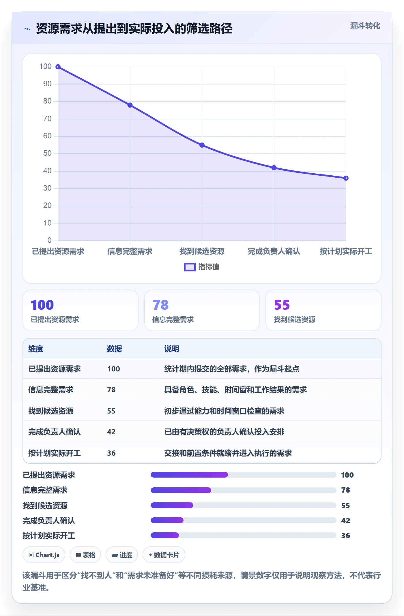This screenshot has height=616, width=404.
Task: Toggle the 指标值 legend color box
Action: pyautogui.click(x=190, y=267)
